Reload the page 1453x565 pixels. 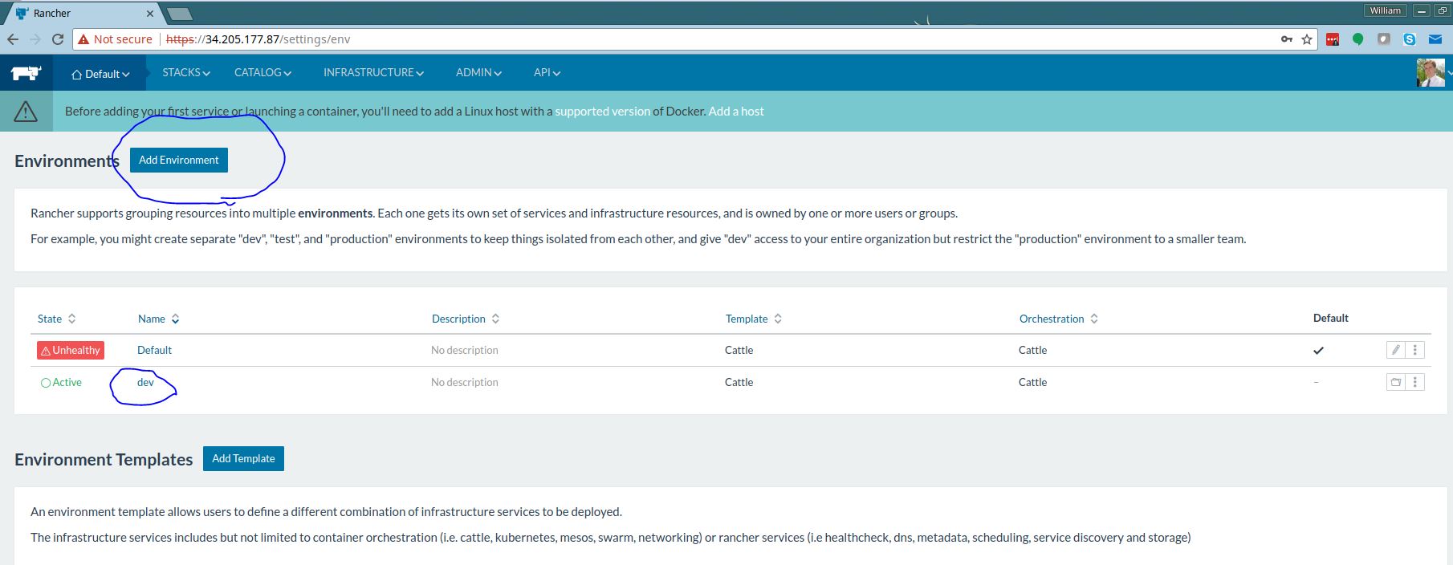tap(58, 39)
